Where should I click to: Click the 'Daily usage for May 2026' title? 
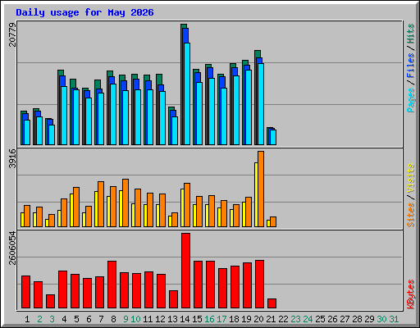click(84, 12)
